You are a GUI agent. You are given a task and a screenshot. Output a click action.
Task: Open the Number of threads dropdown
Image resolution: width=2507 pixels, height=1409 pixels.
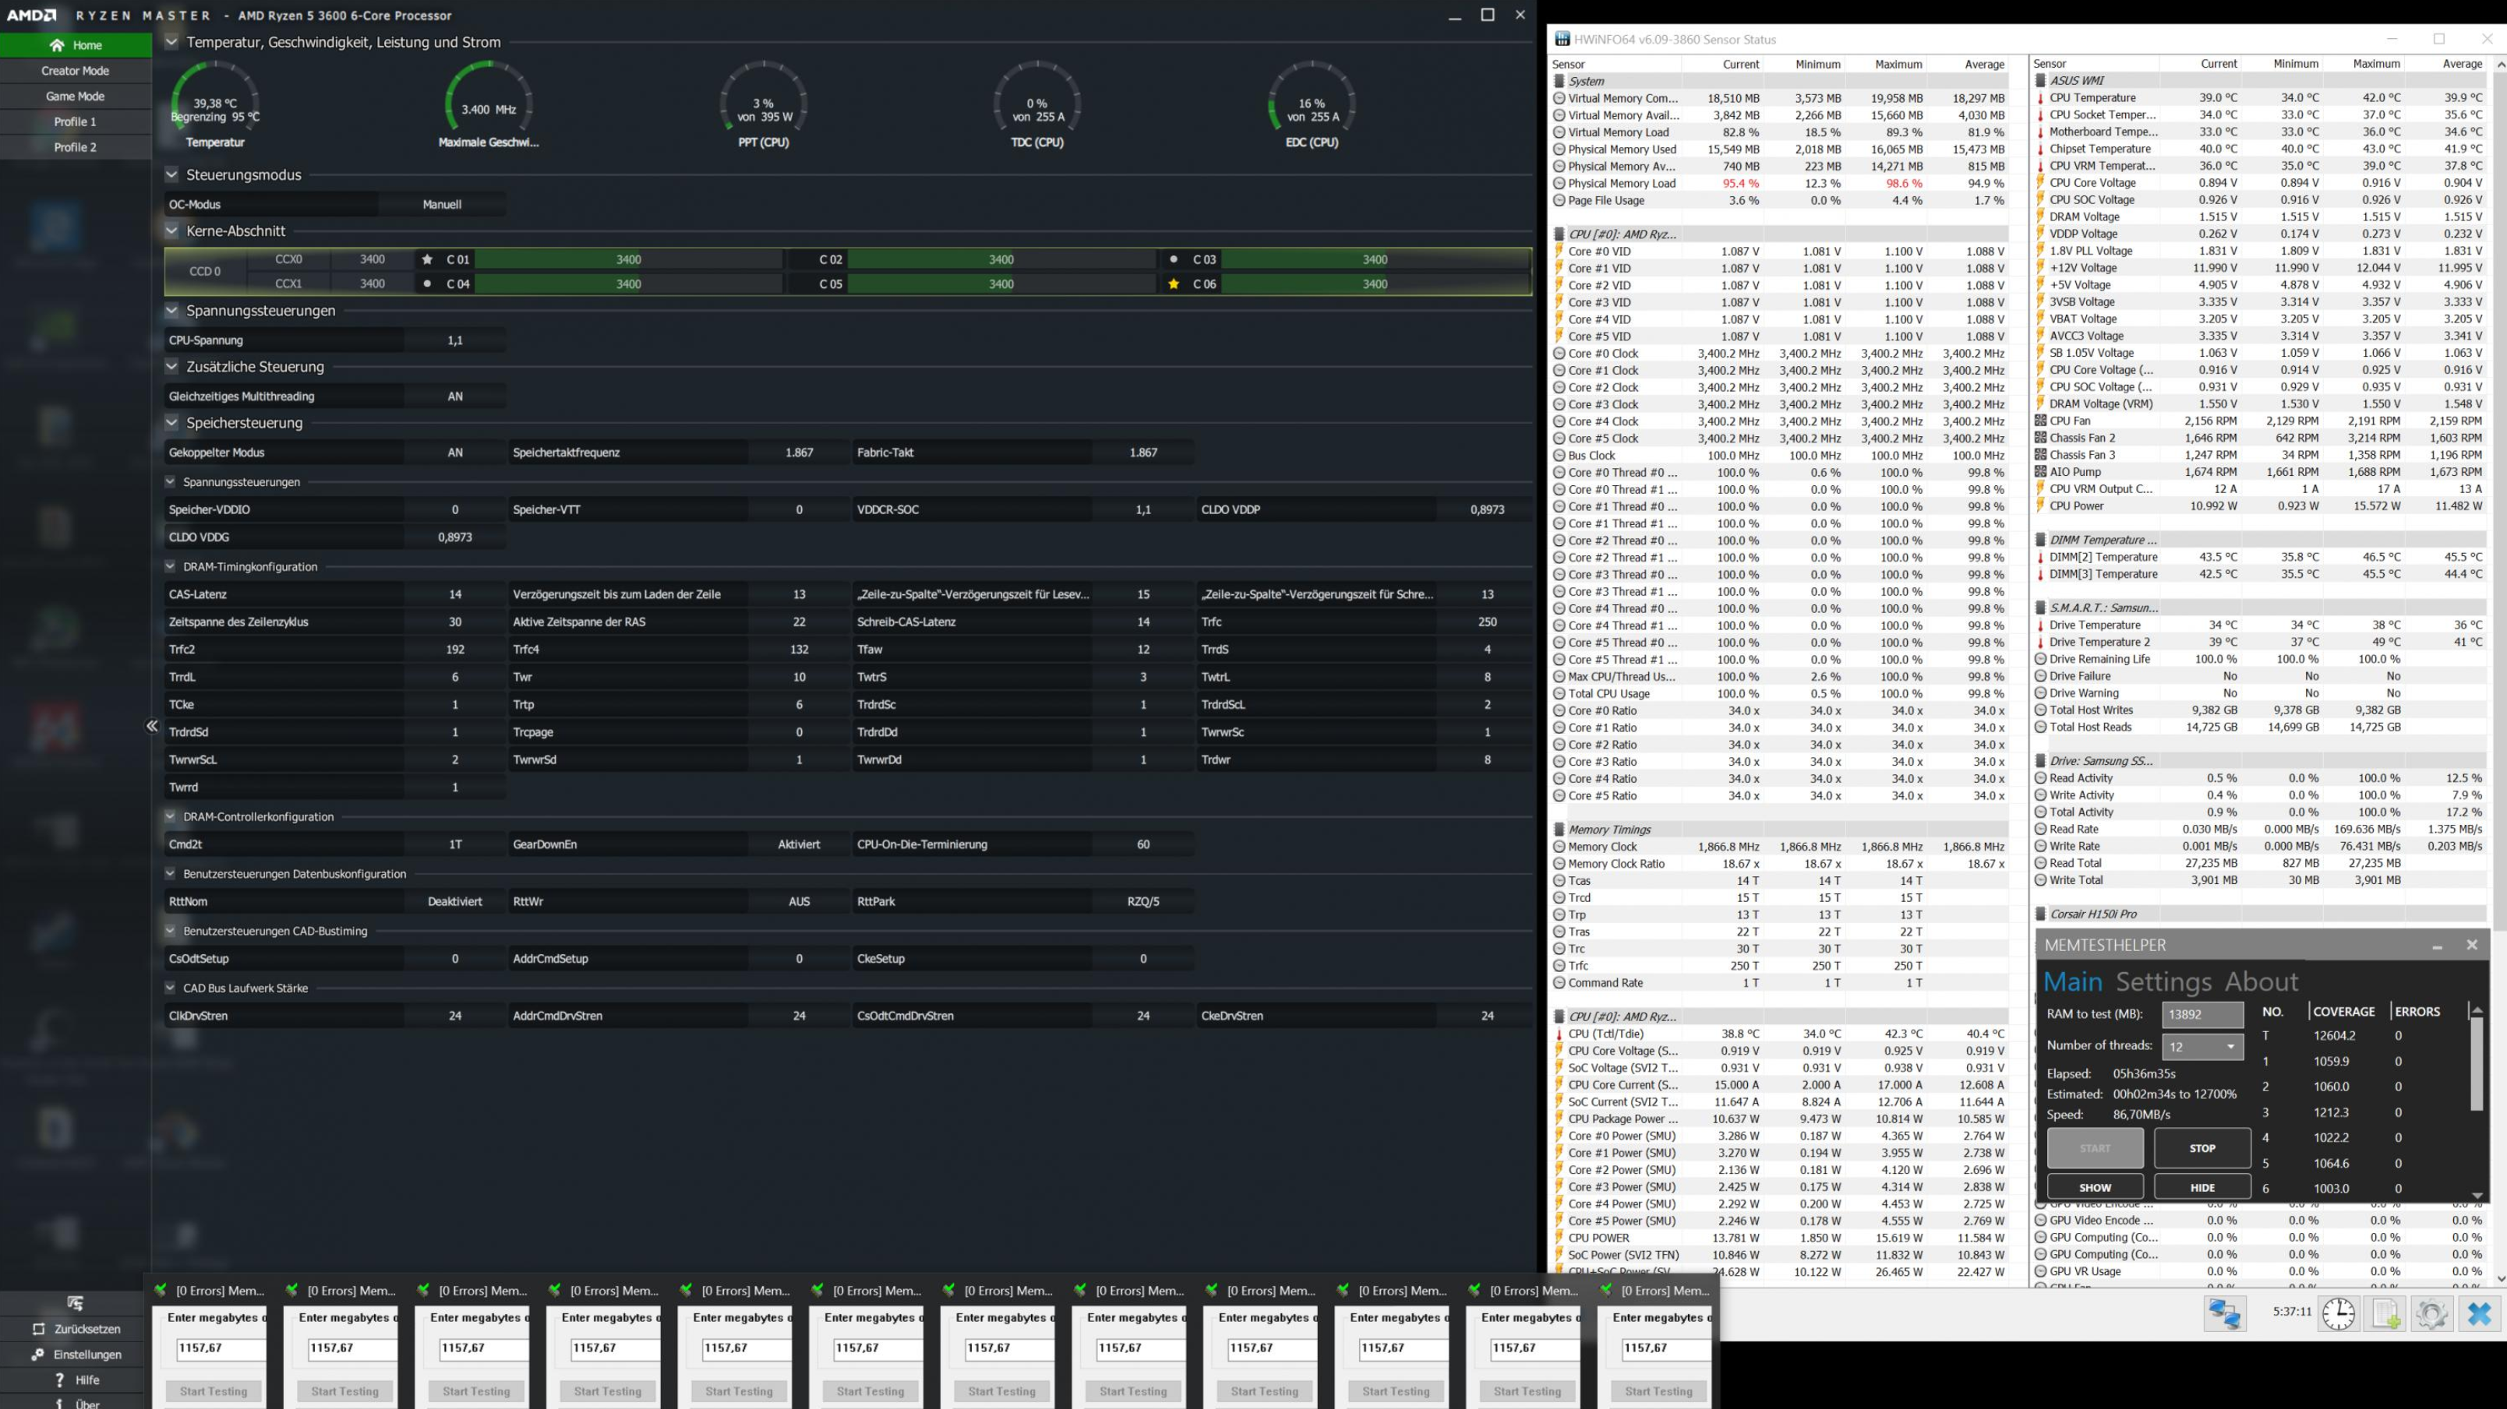tap(2202, 1046)
